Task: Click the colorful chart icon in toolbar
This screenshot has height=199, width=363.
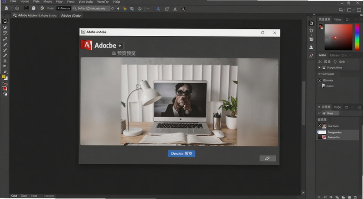Action: (125, 9)
